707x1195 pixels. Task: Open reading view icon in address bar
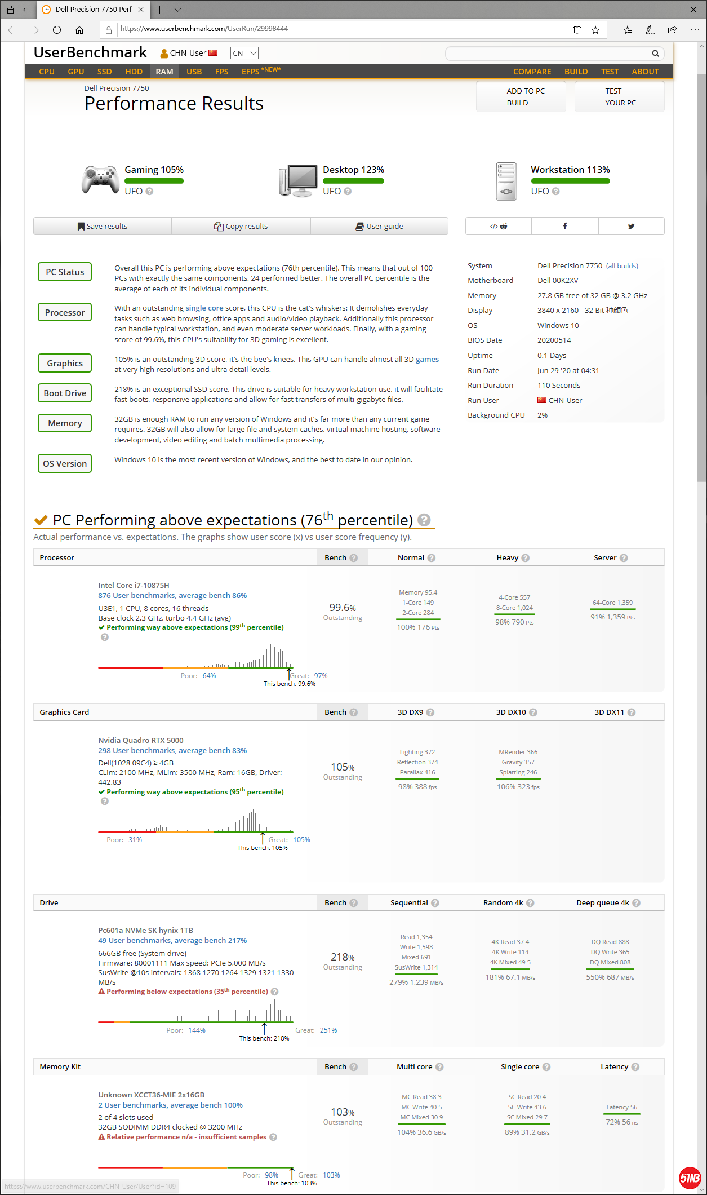click(x=577, y=30)
